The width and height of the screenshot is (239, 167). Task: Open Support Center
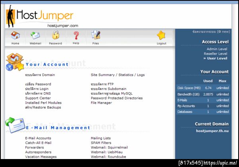point(38,98)
